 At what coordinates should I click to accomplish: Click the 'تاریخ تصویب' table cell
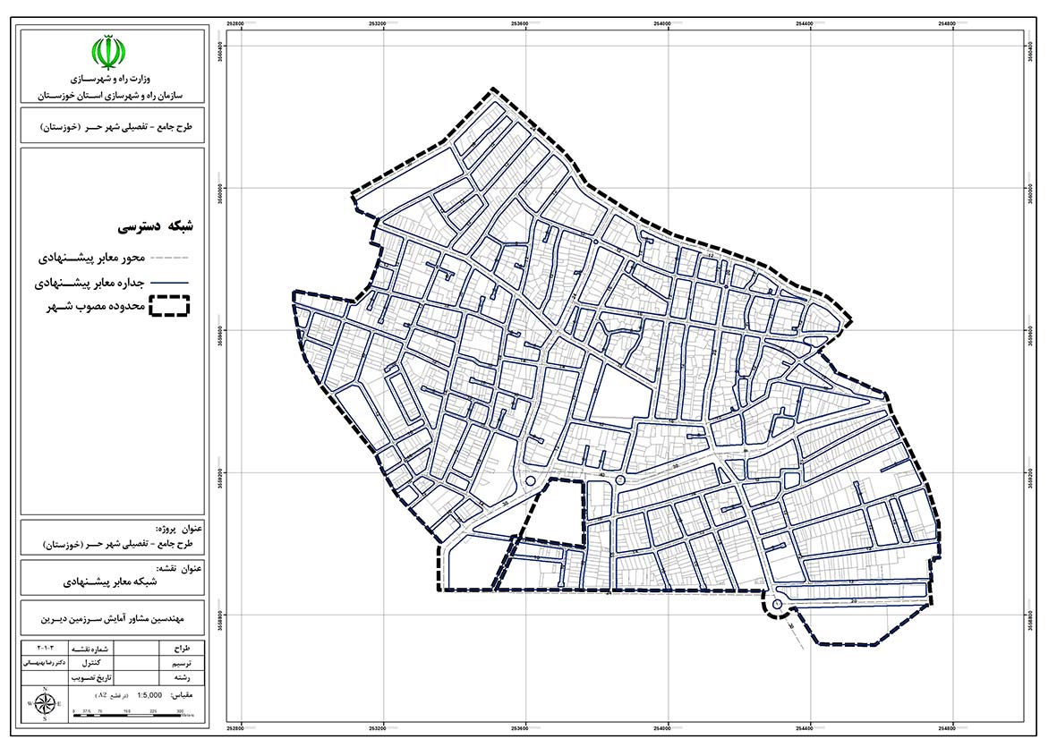point(91,678)
